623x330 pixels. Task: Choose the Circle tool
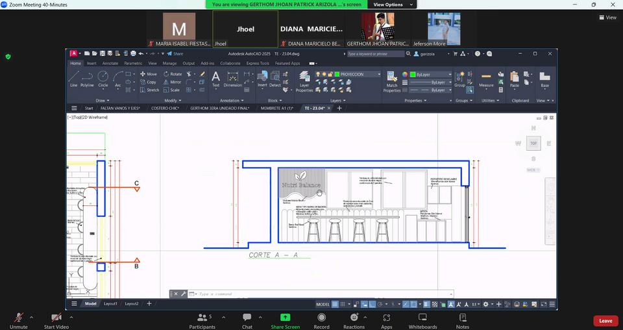(103, 79)
